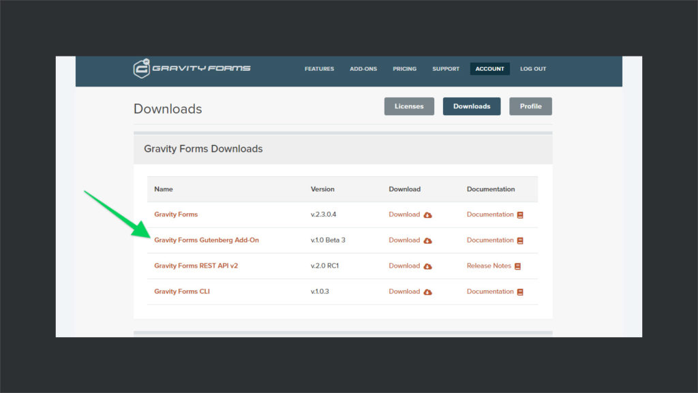
Task: Click the Release Notes document icon
Action: [x=518, y=266]
